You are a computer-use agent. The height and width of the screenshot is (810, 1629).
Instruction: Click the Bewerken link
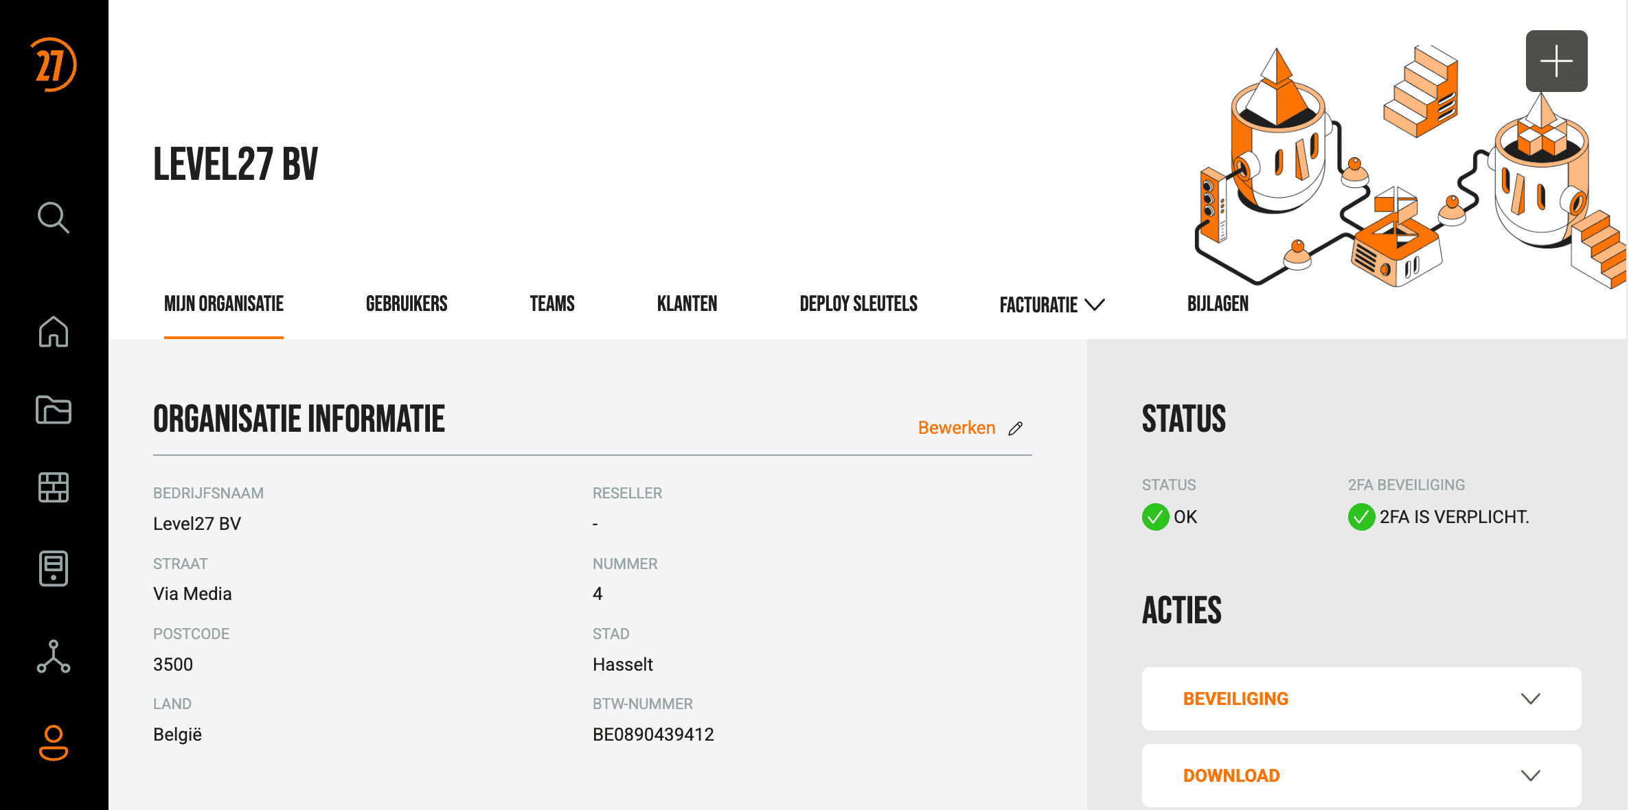tap(957, 428)
